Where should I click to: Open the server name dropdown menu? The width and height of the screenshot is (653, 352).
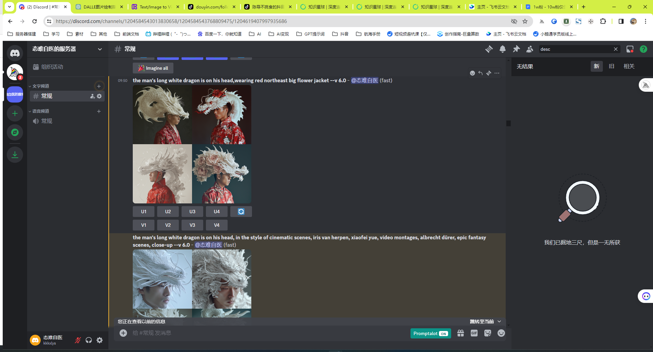(x=67, y=49)
